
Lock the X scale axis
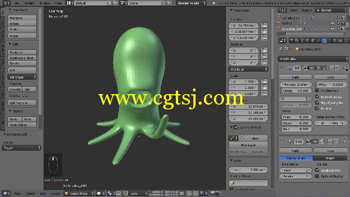pos(264,82)
